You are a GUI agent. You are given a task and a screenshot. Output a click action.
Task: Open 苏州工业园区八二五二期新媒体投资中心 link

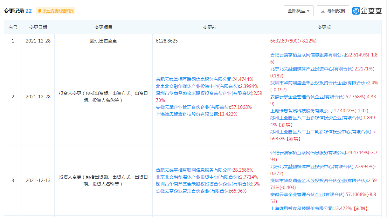click(321, 132)
